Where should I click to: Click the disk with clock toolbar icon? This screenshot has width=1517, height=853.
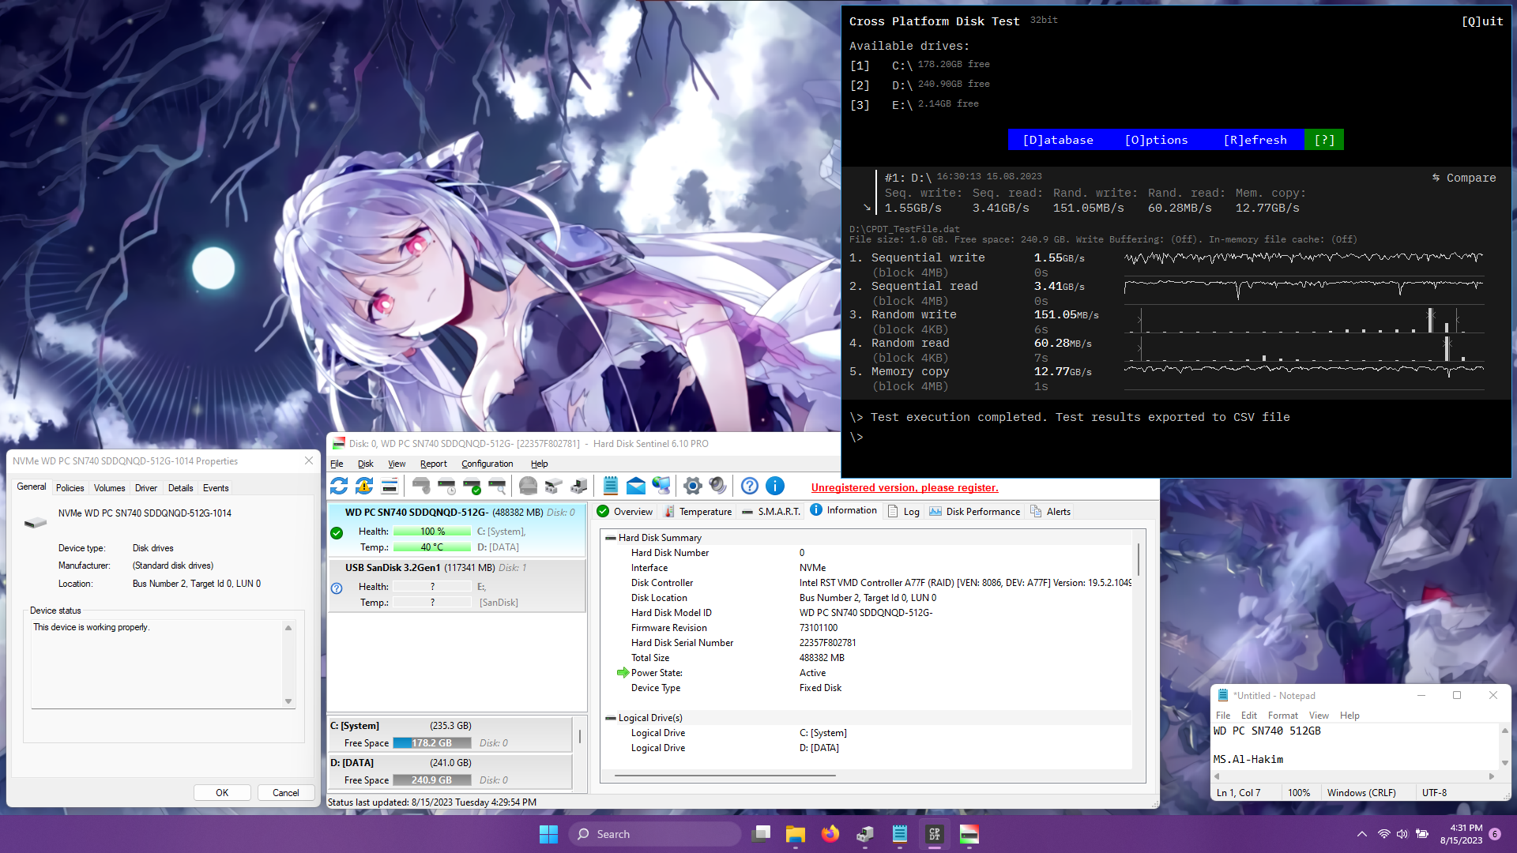pyautogui.click(x=446, y=486)
